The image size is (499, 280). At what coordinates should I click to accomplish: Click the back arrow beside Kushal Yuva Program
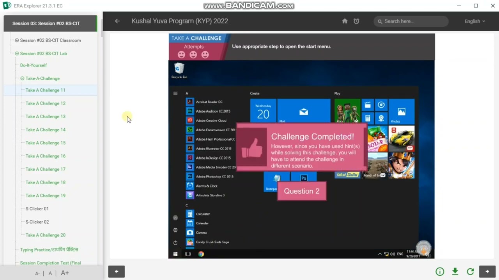point(117,21)
